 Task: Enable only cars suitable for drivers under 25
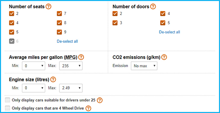[8, 100]
